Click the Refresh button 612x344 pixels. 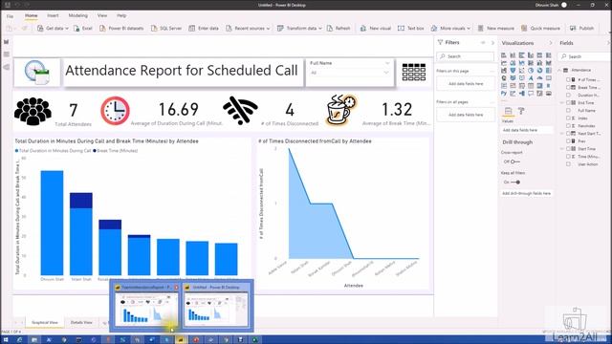click(339, 29)
